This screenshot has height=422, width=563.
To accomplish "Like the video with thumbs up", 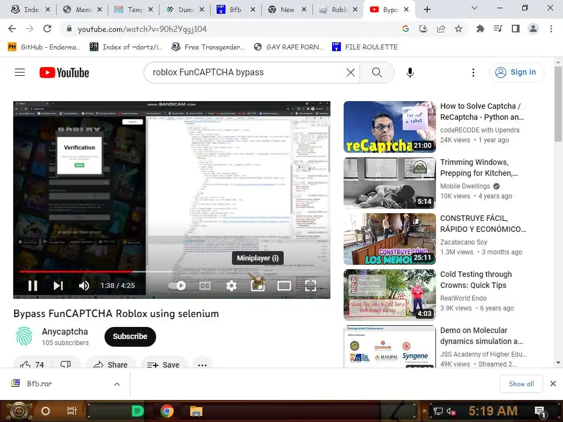I will (32, 365).
